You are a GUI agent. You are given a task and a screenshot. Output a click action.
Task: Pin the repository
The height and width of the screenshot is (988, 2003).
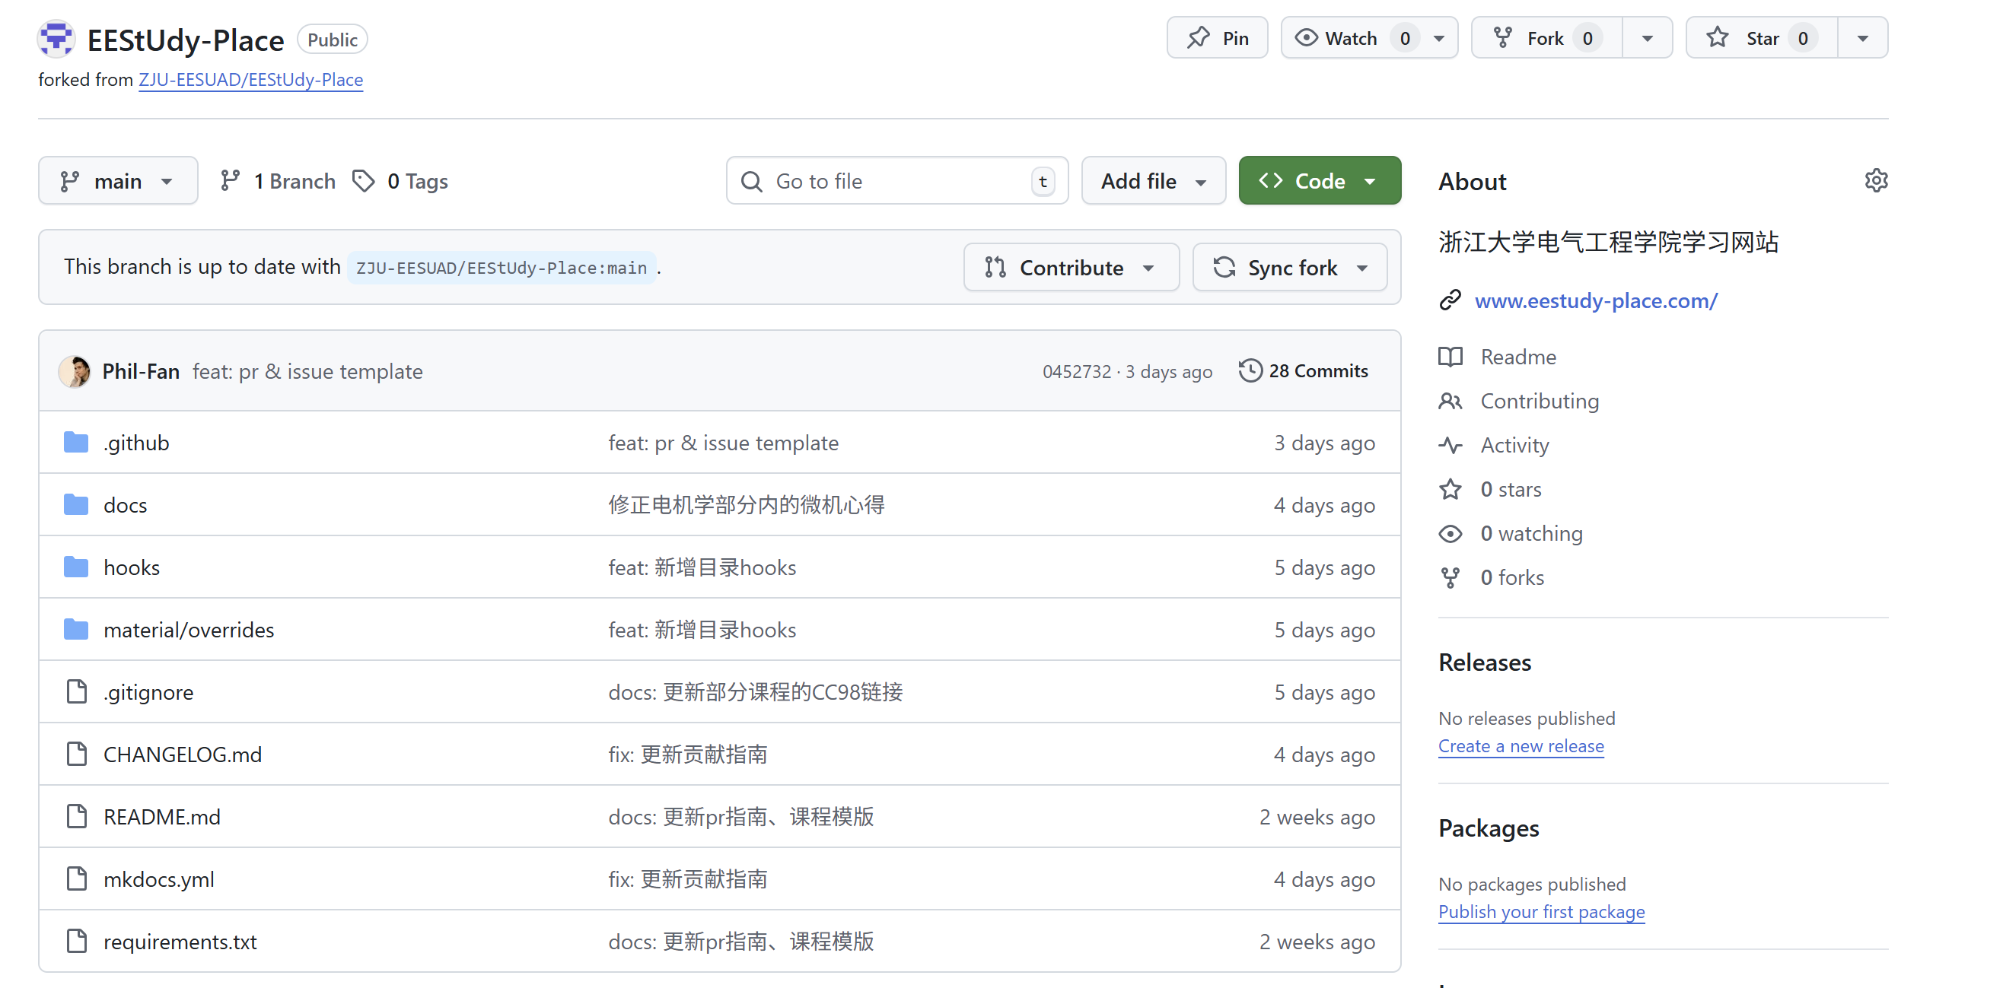pos(1217,38)
